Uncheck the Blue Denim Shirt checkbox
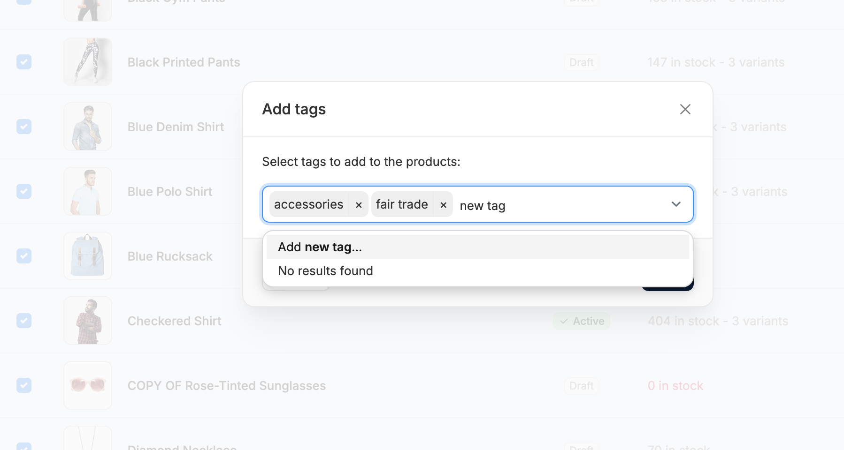The width and height of the screenshot is (844, 450). (x=24, y=127)
